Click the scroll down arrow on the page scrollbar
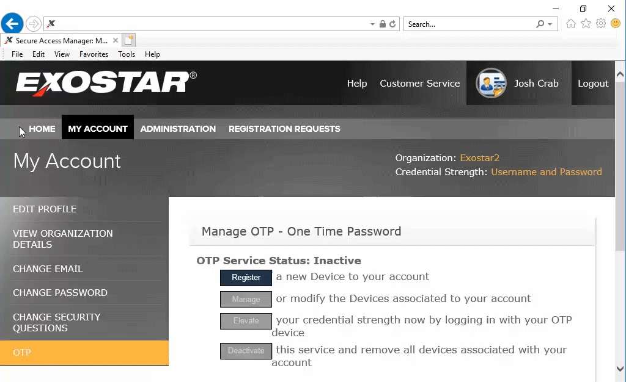Image resolution: width=626 pixels, height=382 pixels. pos(620,369)
